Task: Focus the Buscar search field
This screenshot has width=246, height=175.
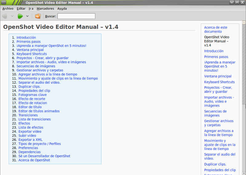Action: click(x=76, y=16)
